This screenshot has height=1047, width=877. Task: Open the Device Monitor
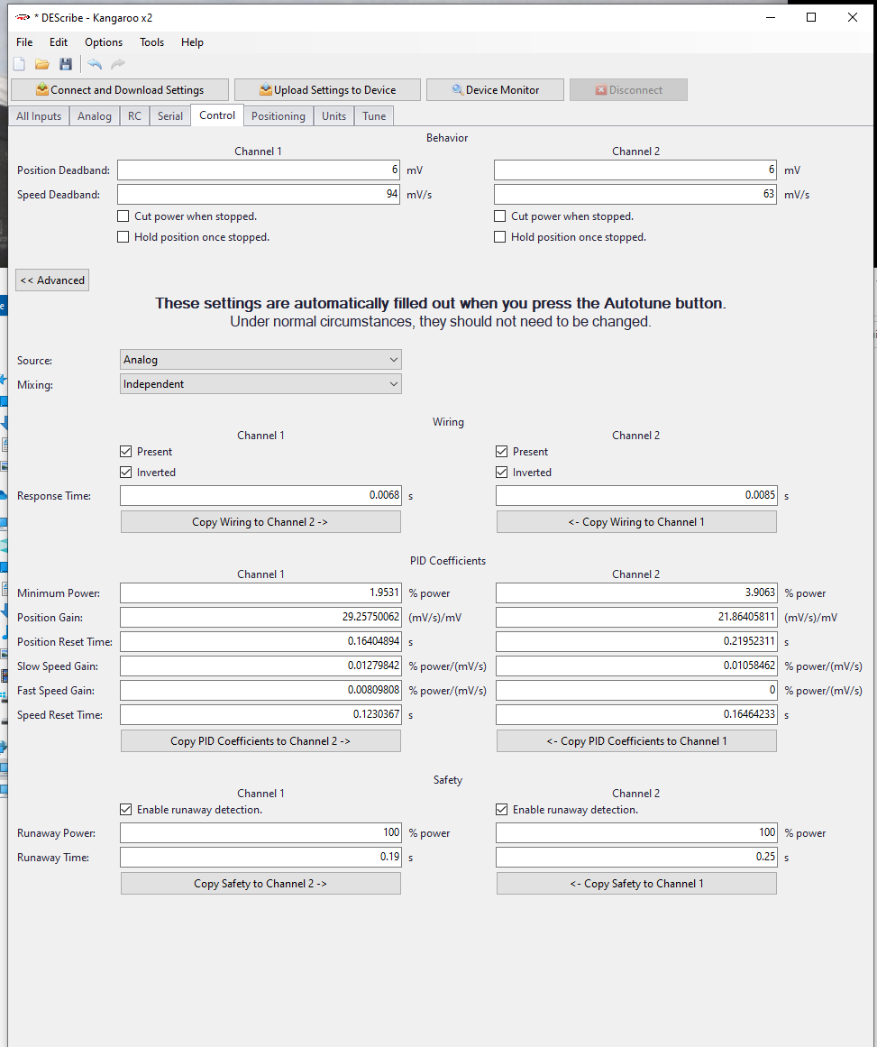pyautogui.click(x=495, y=89)
